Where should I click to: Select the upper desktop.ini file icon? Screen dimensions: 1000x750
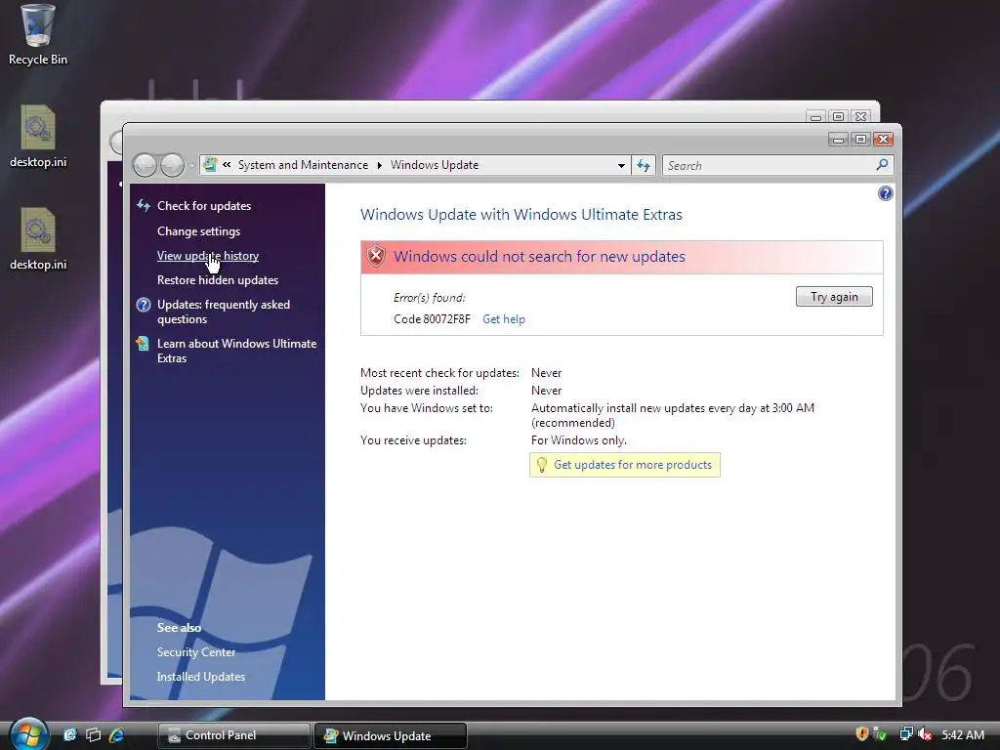click(38, 136)
